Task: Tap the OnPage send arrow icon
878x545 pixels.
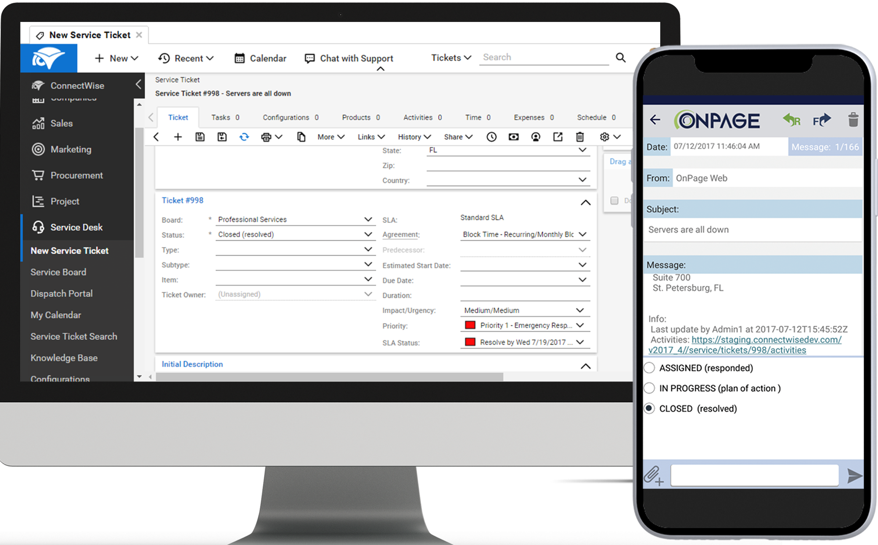Action: point(854,476)
